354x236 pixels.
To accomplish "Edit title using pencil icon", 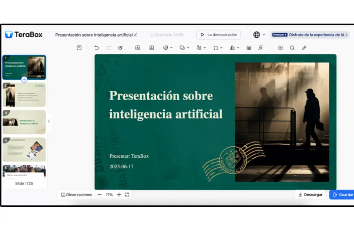I will (135, 35).
